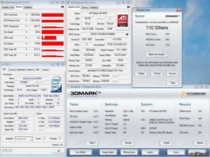This screenshot has width=210, height=157.
Task: Click Run 3DMark button
Action: click(x=81, y=152)
